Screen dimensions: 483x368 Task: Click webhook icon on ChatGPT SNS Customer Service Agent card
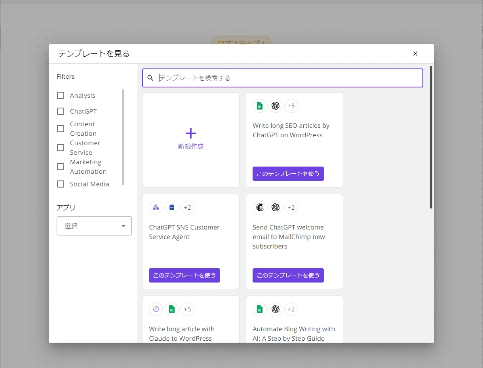(x=156, y=207)
